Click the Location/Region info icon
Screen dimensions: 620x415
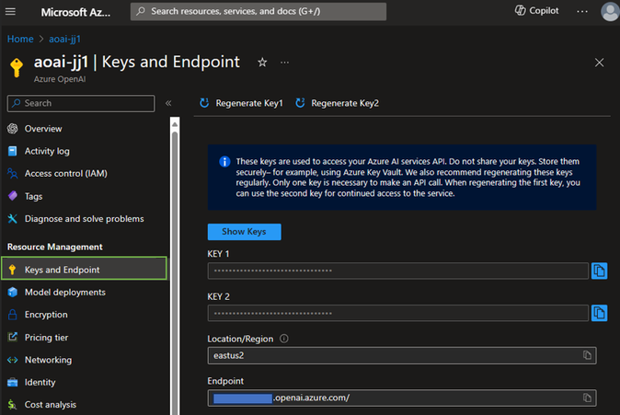pos(284,339)
